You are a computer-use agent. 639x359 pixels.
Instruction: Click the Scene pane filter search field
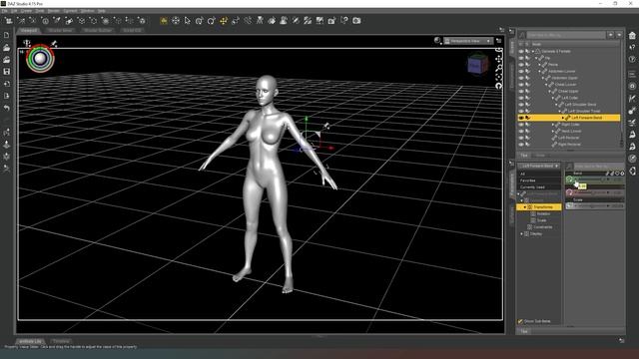(566, 36)
